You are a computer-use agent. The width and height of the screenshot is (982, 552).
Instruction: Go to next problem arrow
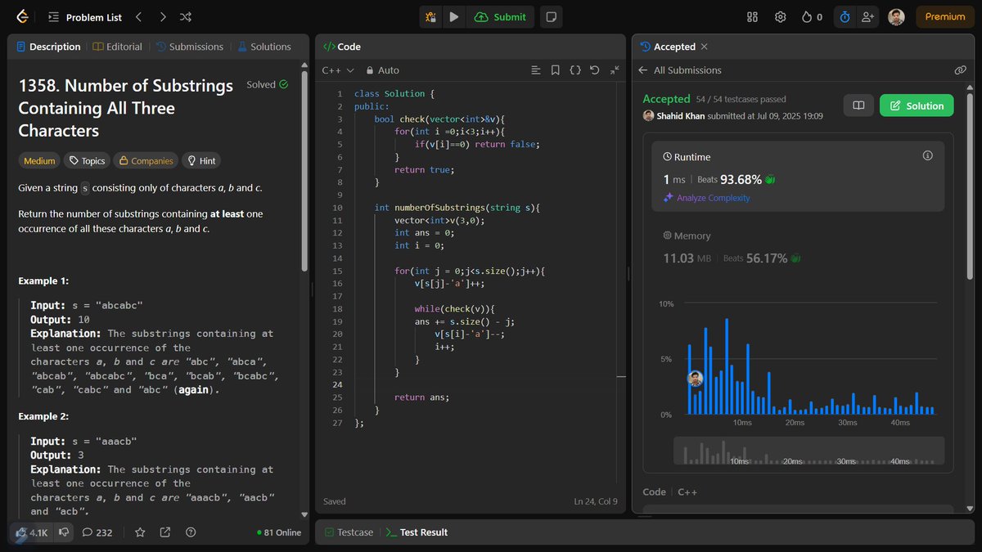(x=163, y=16)
